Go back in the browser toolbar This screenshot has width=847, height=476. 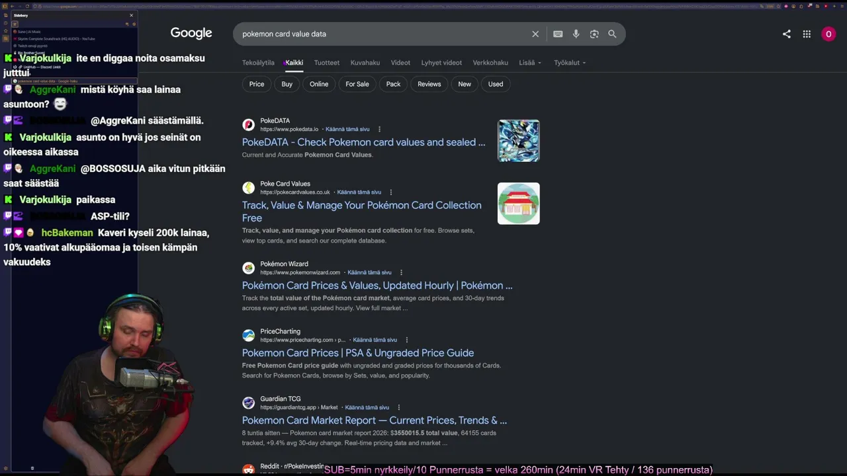click(11, 7)
